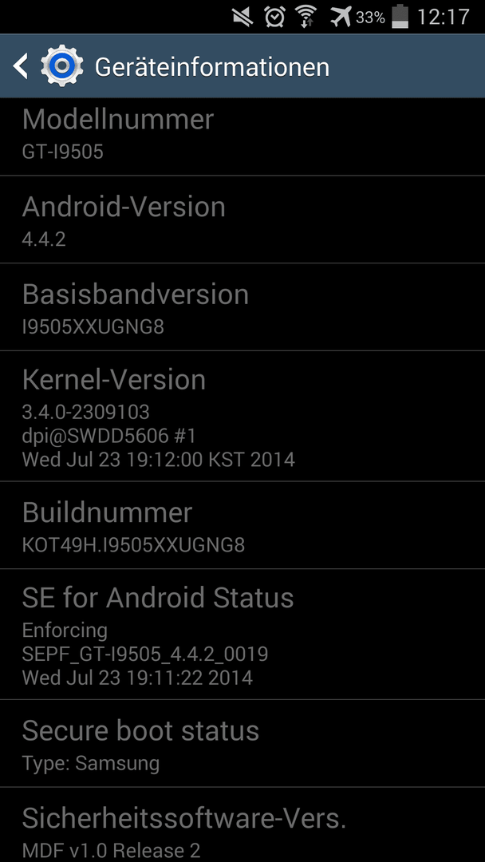Tap the muted sound status icon

[242, 17]
